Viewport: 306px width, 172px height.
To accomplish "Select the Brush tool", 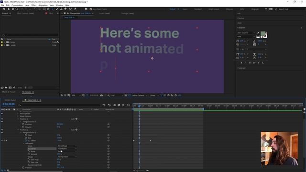I will point(57,9).
